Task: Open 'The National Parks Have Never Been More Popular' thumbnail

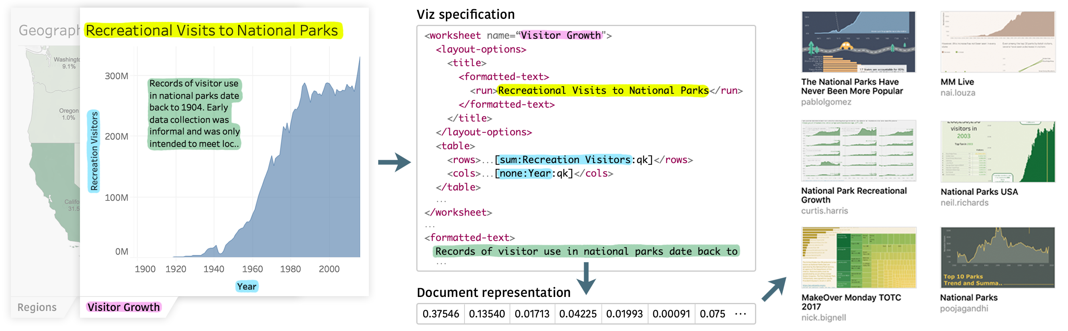Action: 858,42
